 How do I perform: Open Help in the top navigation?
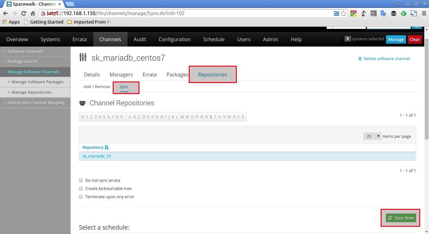click(296, 39)
